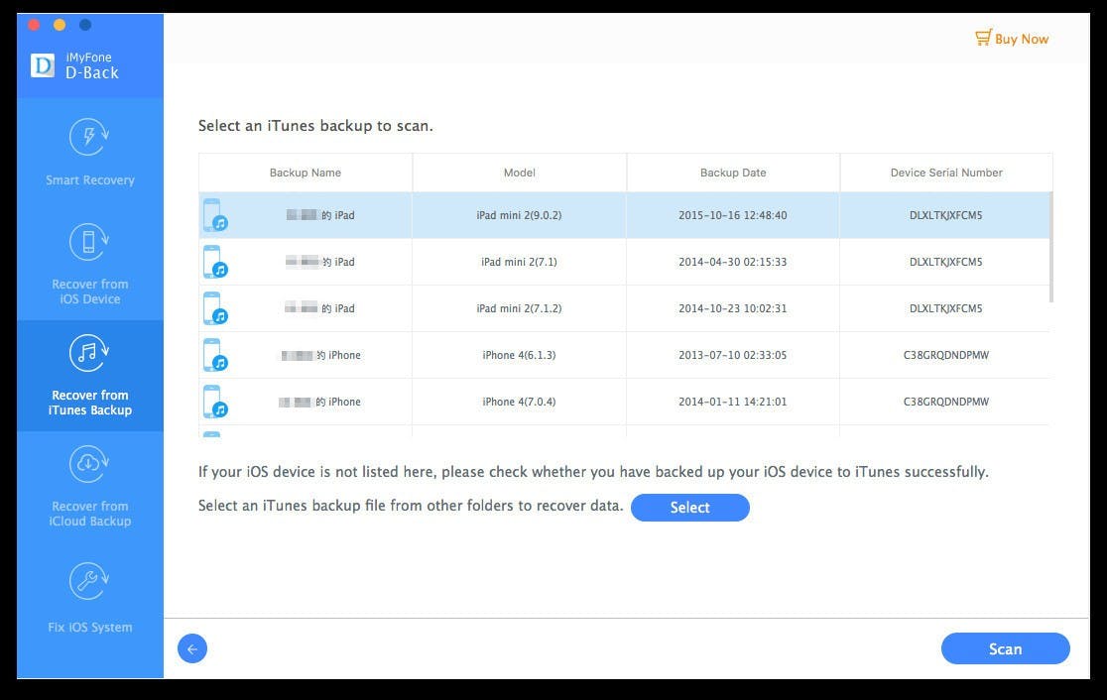Click the Backup Date column header
1107x700 pixels.
[x=733, y=173]
